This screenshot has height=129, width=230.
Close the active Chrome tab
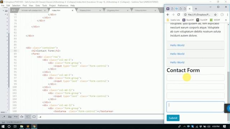[189, 9]
